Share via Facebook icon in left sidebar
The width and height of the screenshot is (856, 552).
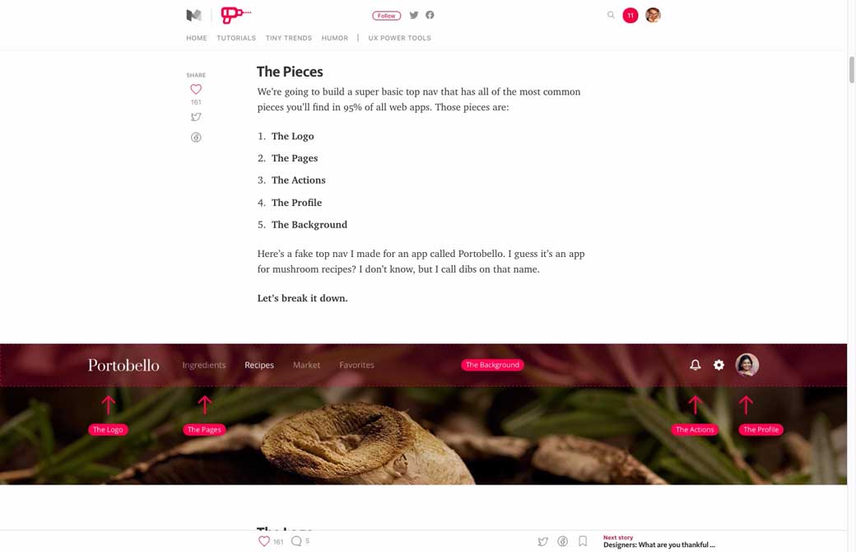196,138
